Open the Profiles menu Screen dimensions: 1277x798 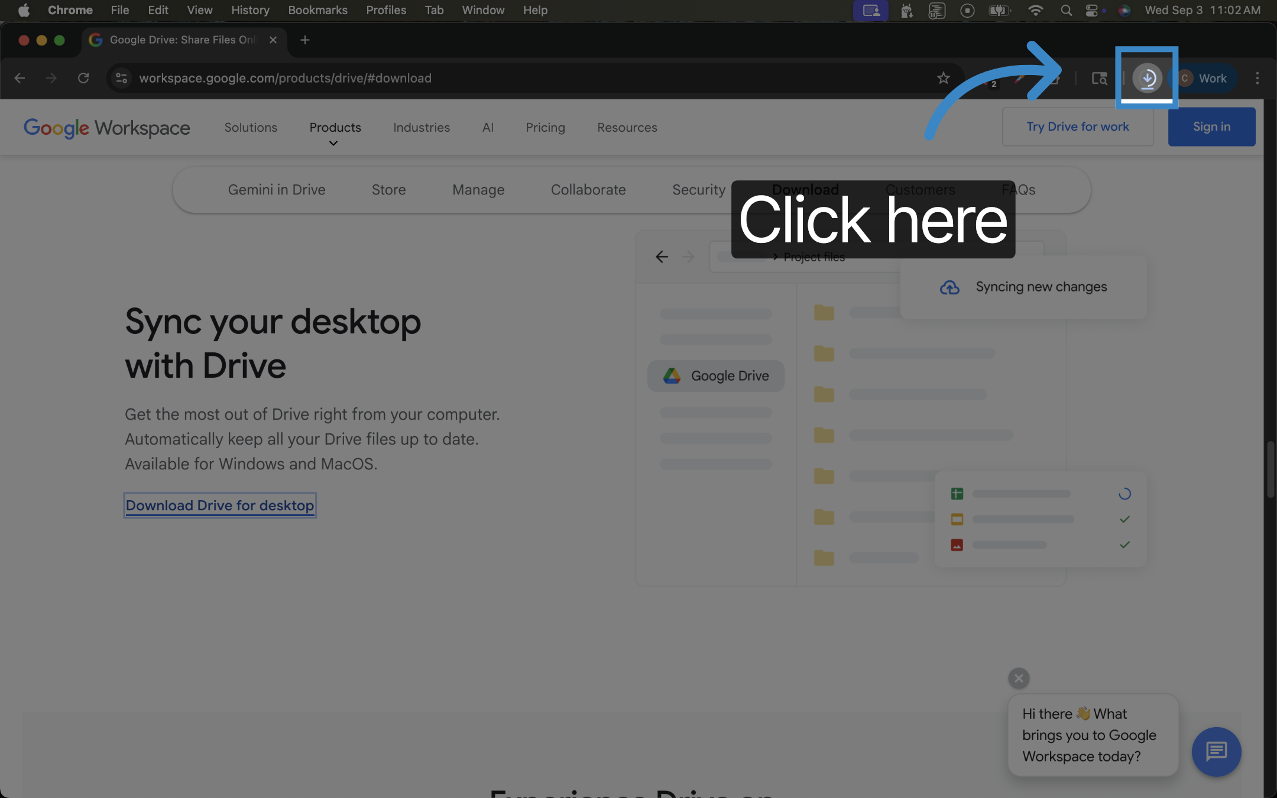coord(386,10)
